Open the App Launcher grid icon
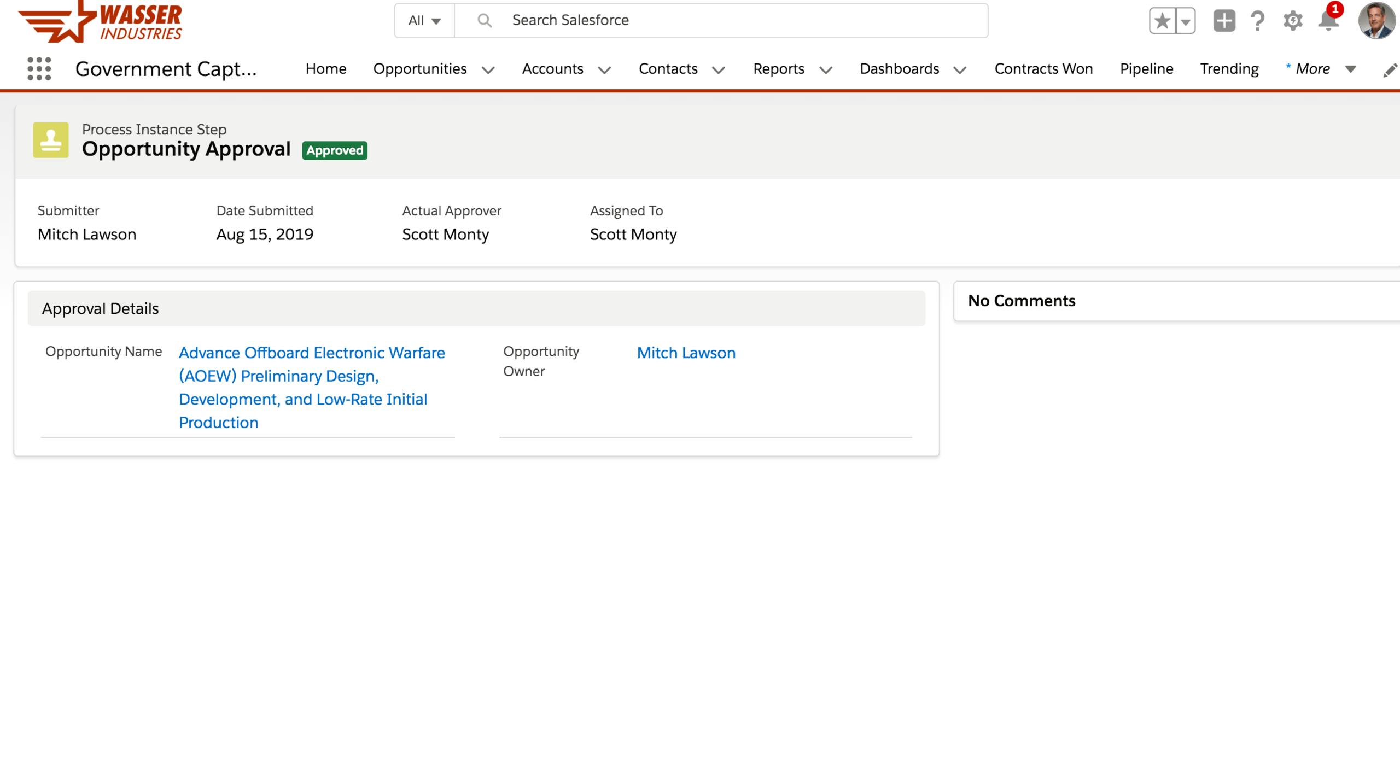Image resolution: width=1400 pixels, height=784 pixels. tap(39, 69)
